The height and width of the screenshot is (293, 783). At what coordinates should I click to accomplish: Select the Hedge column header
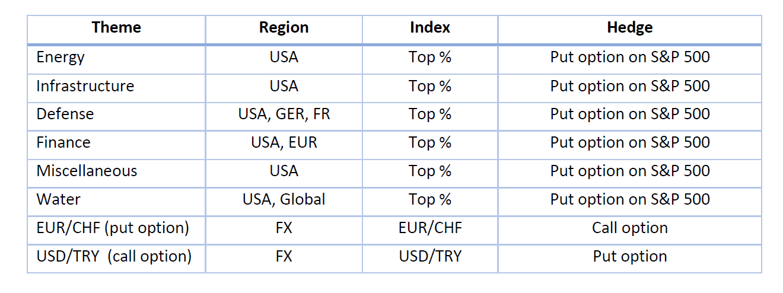pyautogui.click(x=629, y=28)
